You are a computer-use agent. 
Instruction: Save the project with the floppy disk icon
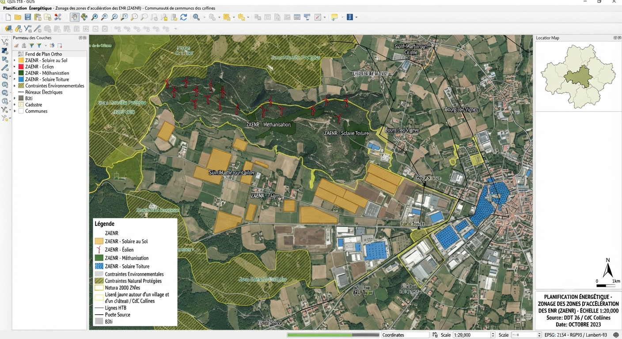[x=28, y=17]
